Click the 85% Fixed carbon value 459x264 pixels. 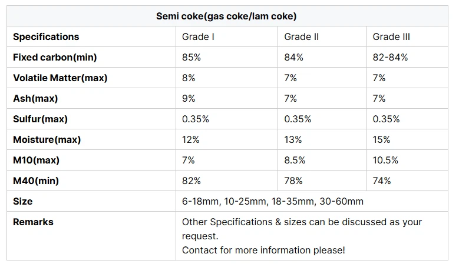191,57
